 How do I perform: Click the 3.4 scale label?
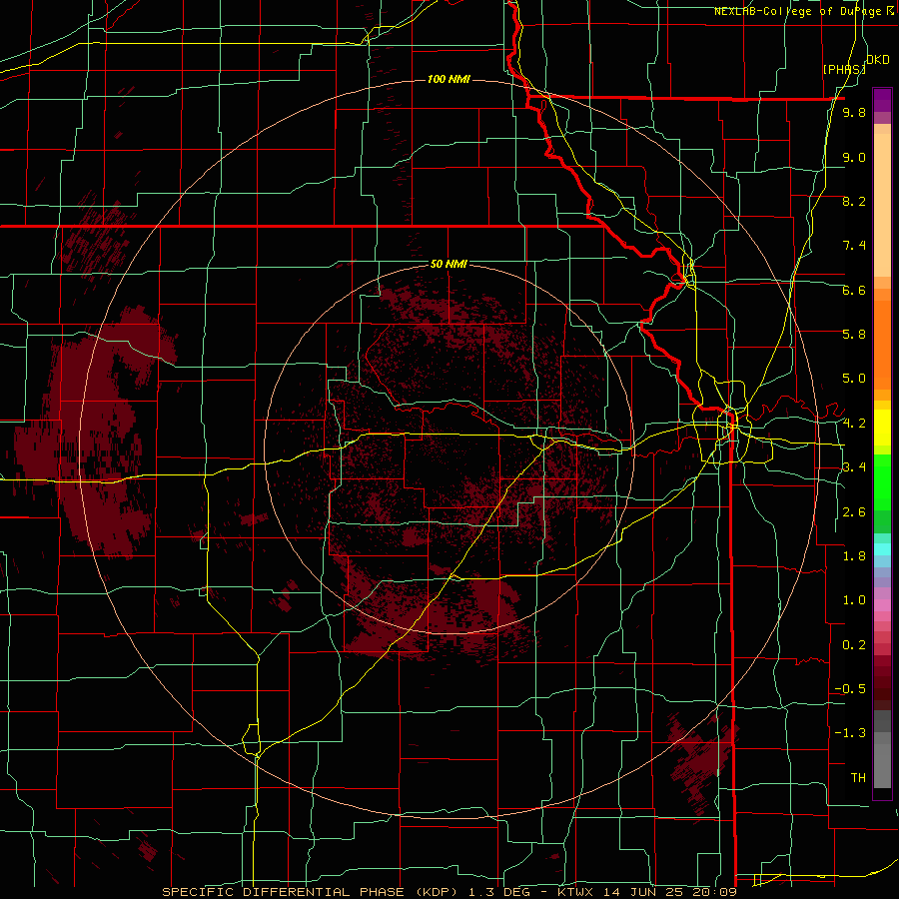(x=854, y=467)
